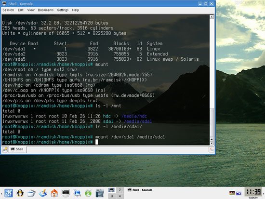The width and height of the screenshot is (265, 199).
Task: Click the '/dev/sda1' partition row
Action: [81, 49]
